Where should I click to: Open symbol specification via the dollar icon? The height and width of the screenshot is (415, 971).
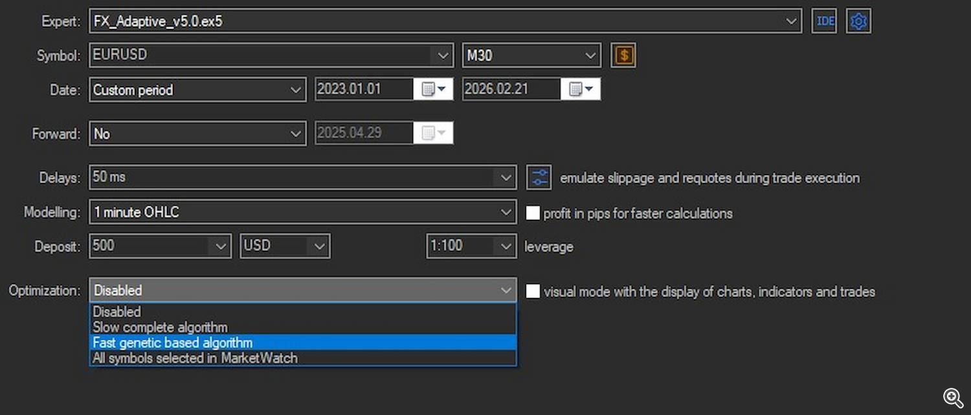(x=623, y=55)
